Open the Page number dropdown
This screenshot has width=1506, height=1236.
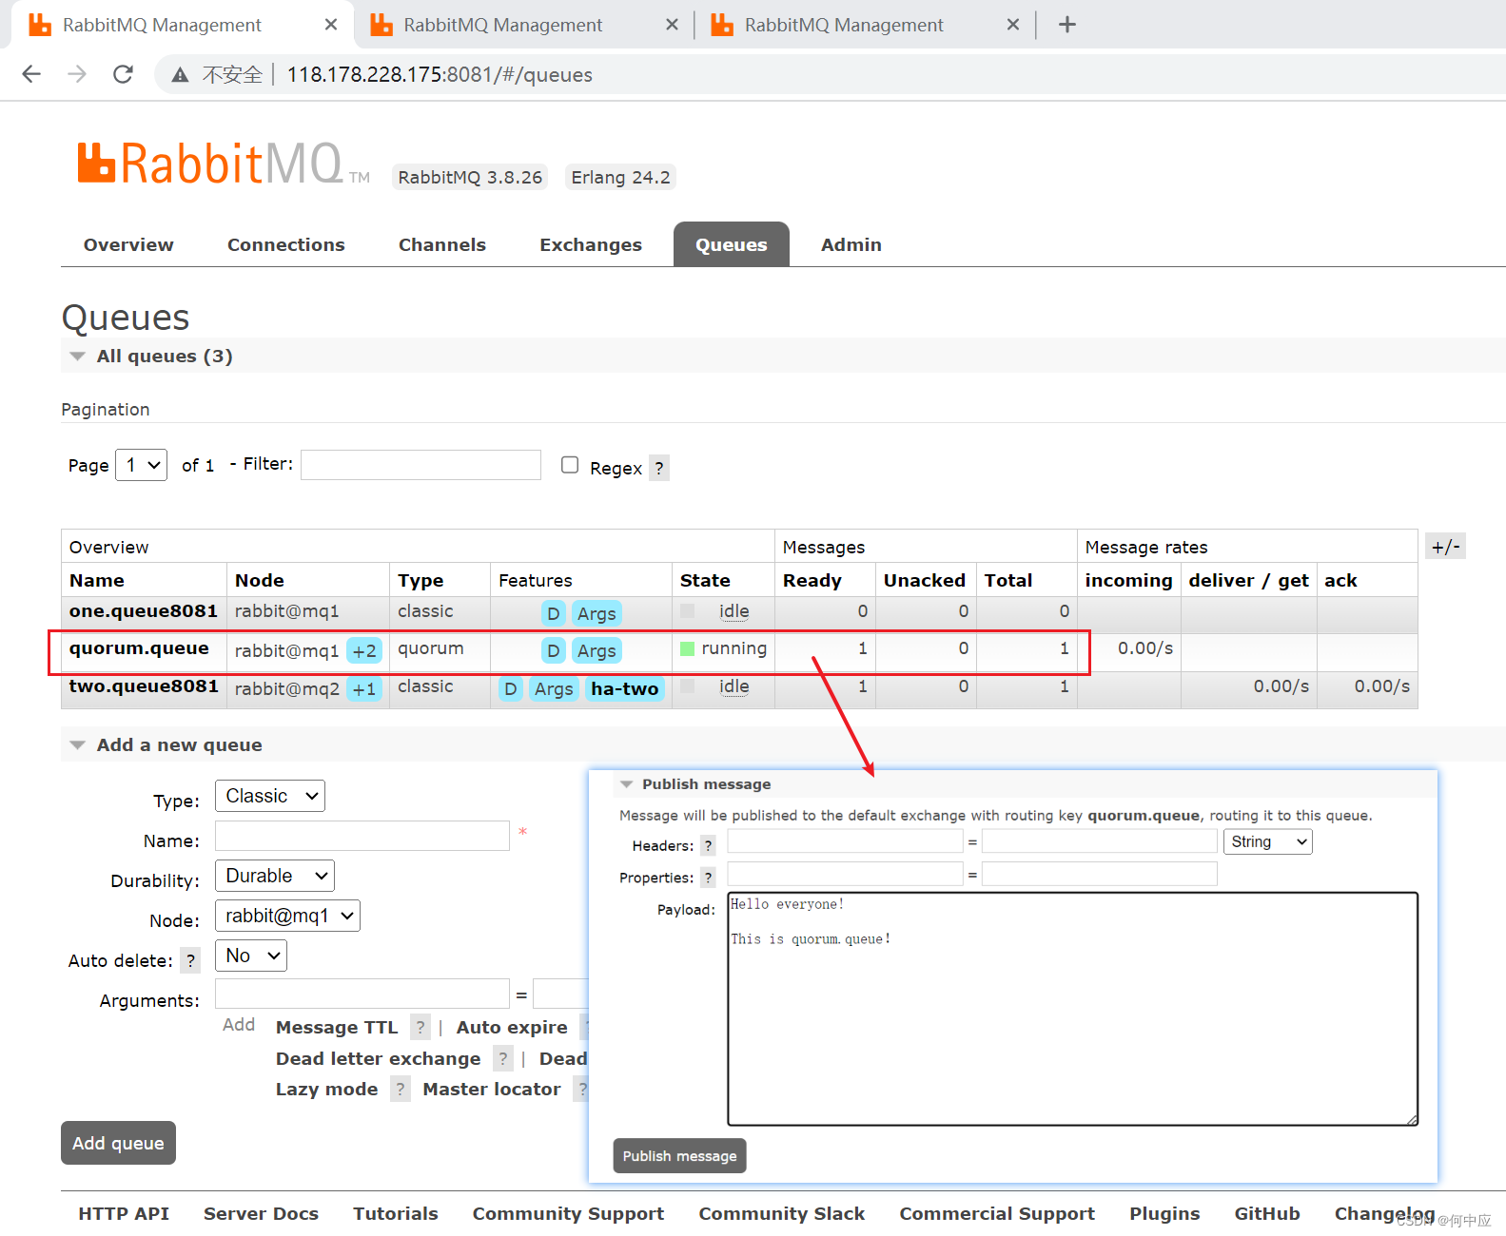coord(141,465)
